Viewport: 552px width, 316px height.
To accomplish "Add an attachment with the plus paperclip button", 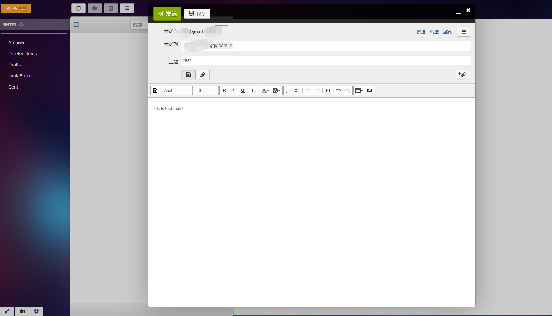I will [x=462, y=75].
